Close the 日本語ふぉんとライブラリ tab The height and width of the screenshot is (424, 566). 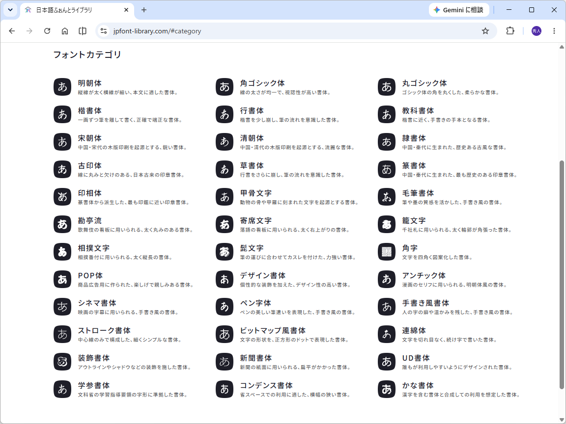click(x=126, y=10)
